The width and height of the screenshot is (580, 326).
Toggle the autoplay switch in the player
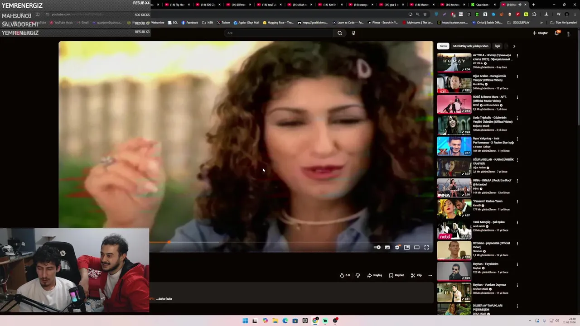pos(377,247)
